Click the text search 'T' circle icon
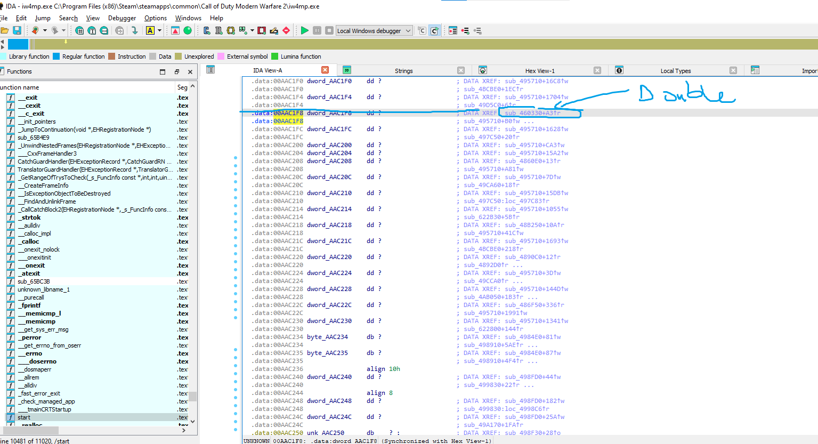 click(x=92, y=30)
